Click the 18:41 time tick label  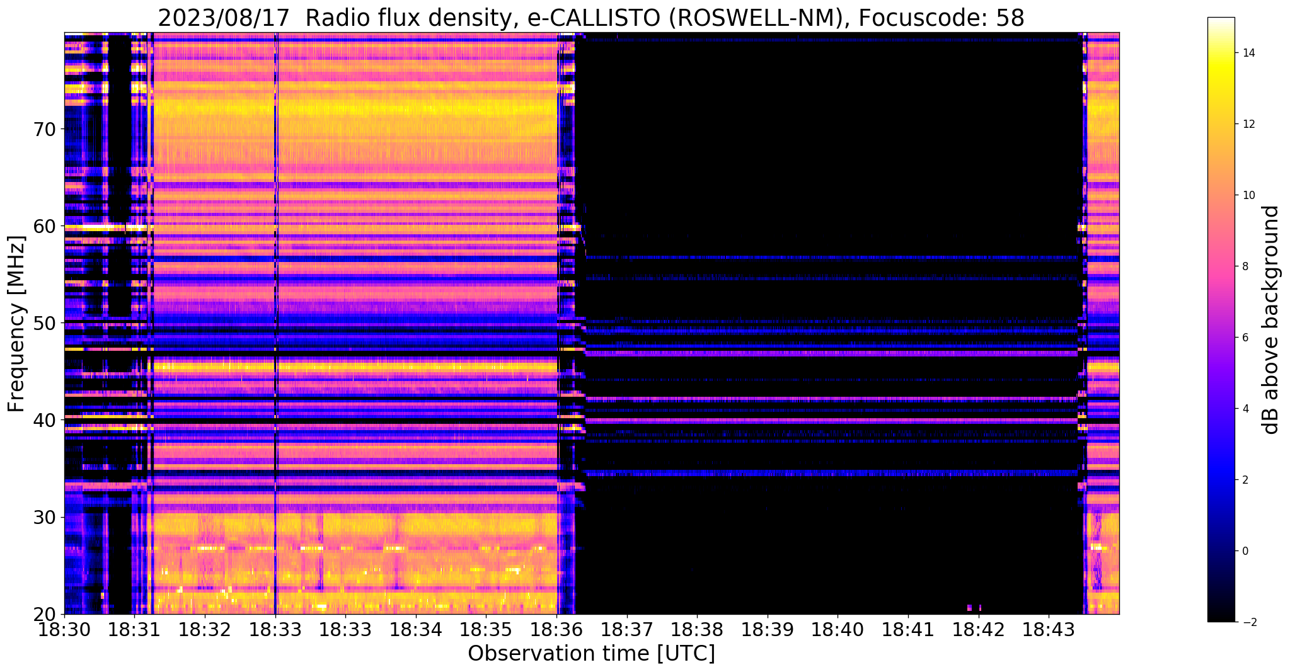point(908,630)
